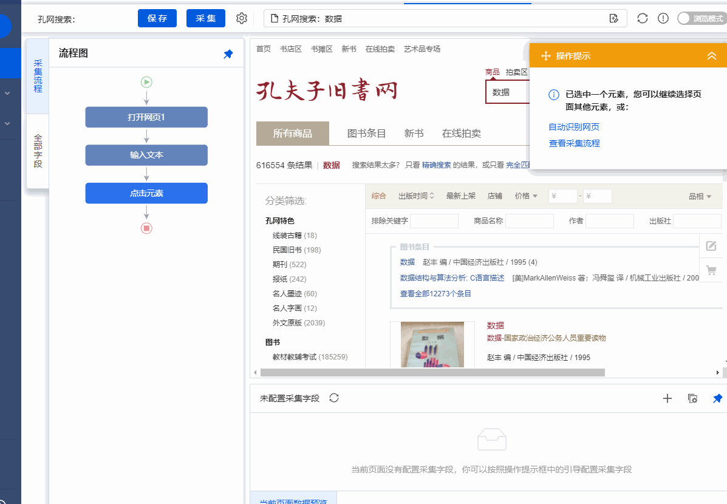Click the 商品名称 input field
This screenshot has height=504, width=727.
[x=530, y=220]
